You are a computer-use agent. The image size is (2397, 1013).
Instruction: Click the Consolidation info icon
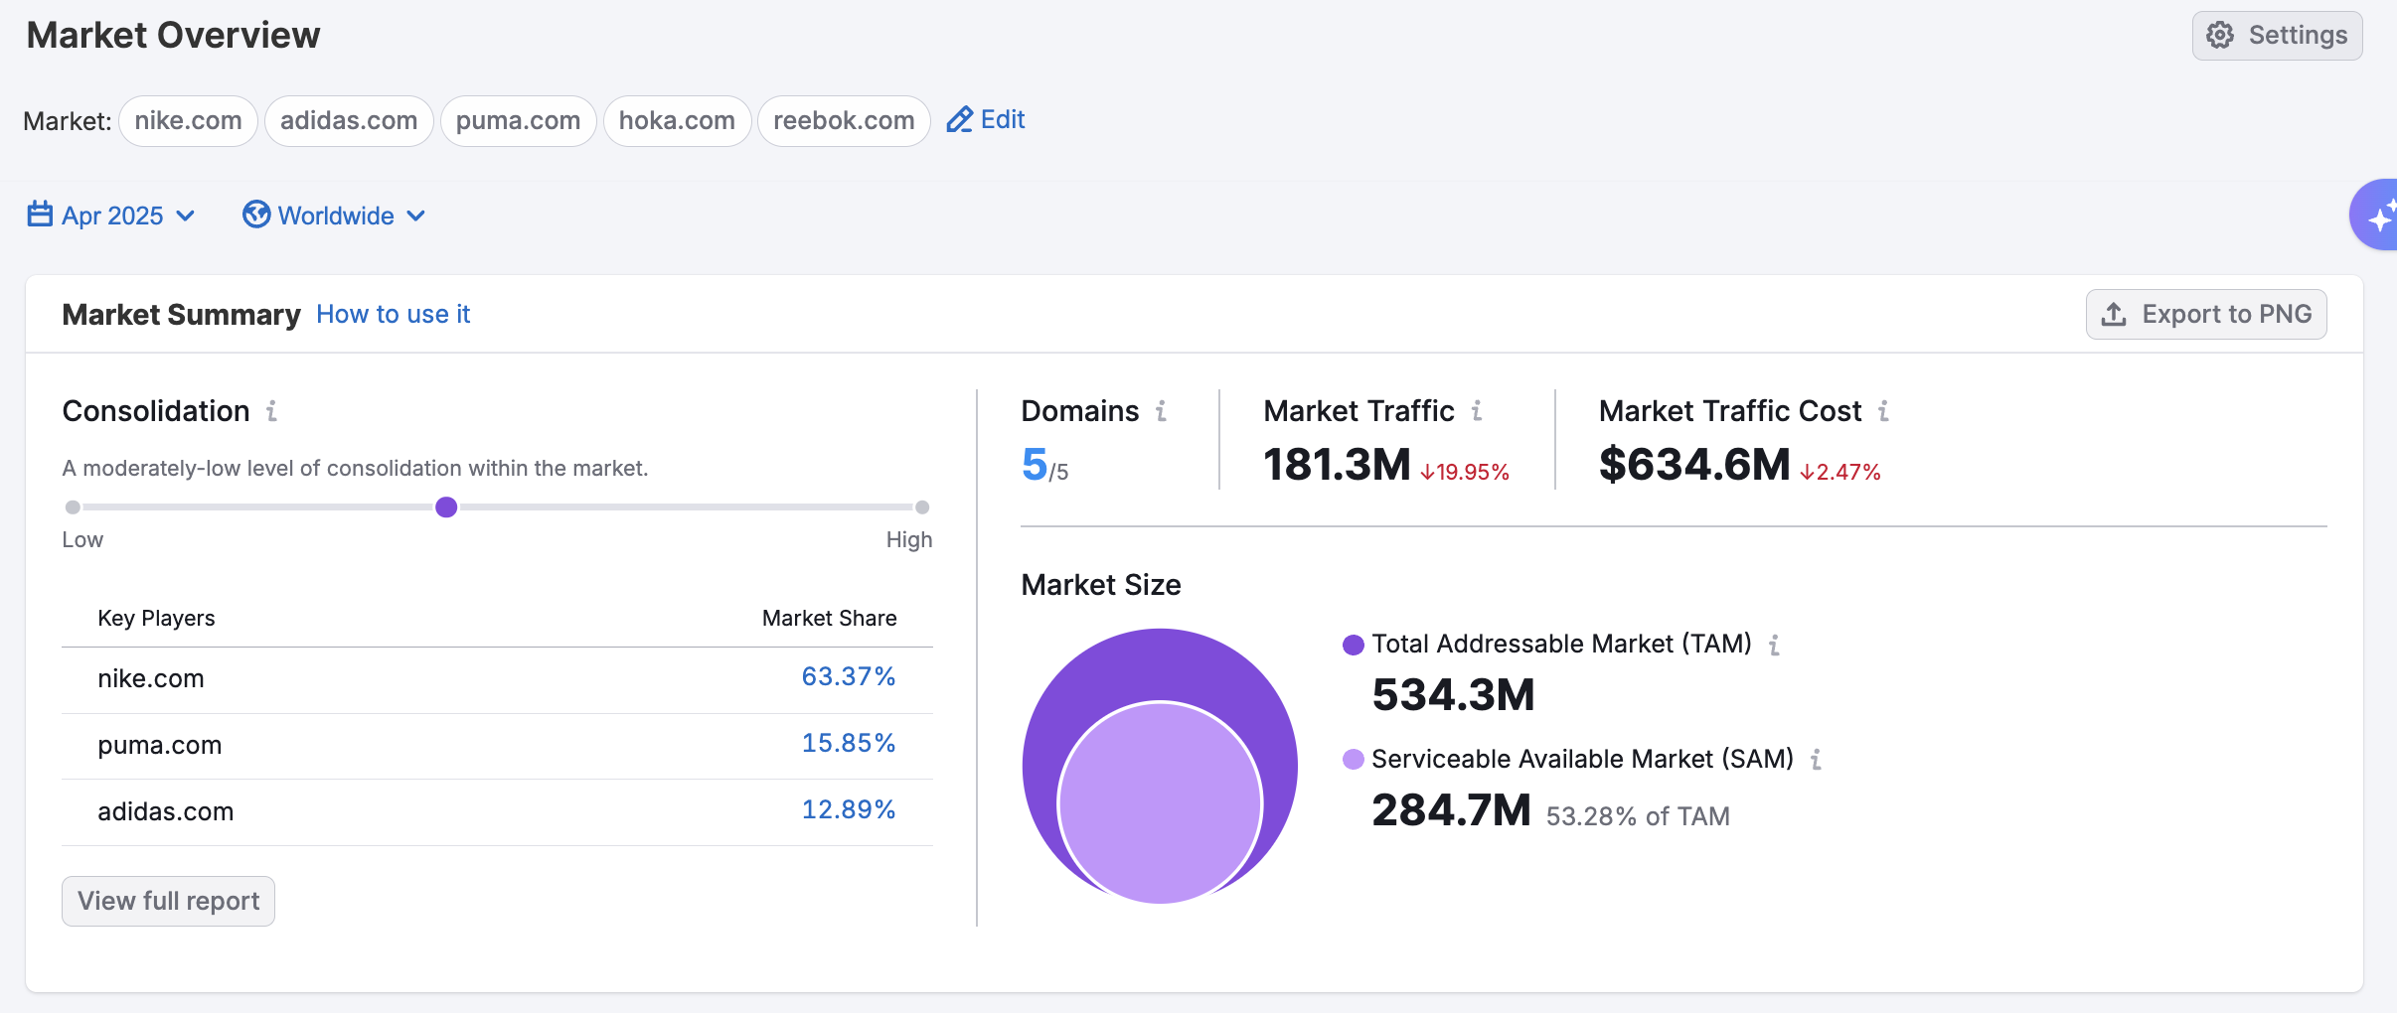click(271, 411)
